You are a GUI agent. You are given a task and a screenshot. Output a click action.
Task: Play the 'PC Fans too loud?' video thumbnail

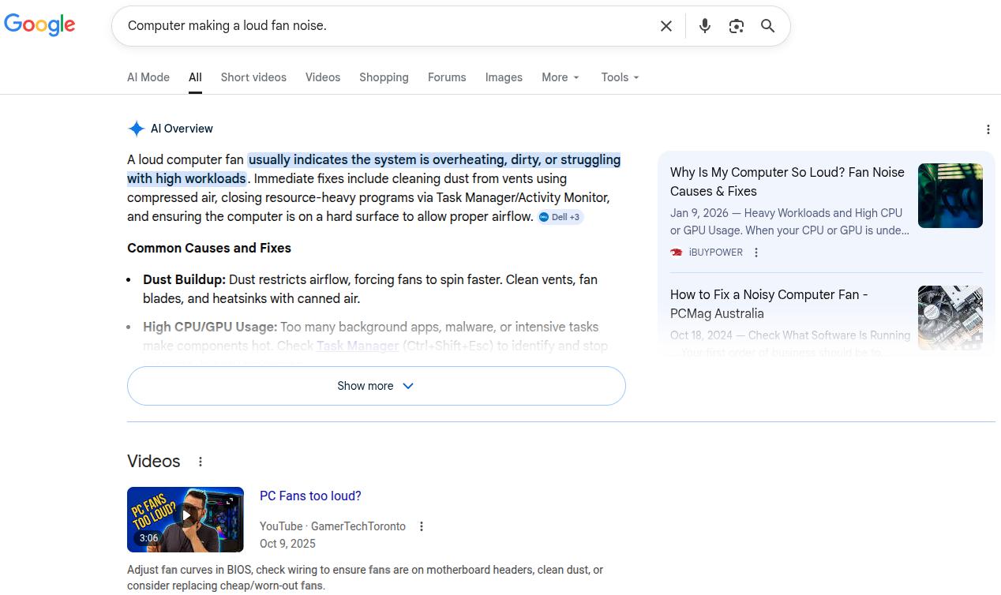(x=185, y=519)
